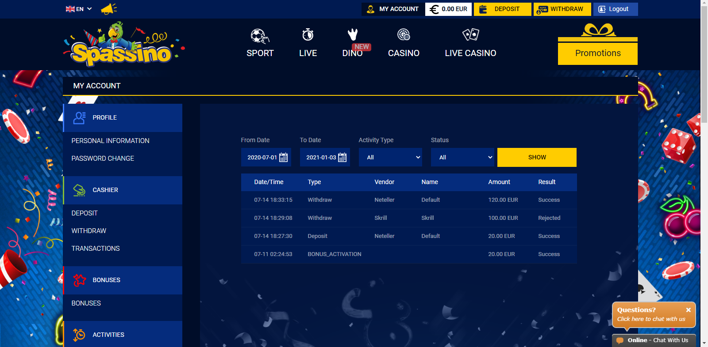Click the 07-14 18:27:30 date cell
The image size is (708, 347).
coord(273,236)
